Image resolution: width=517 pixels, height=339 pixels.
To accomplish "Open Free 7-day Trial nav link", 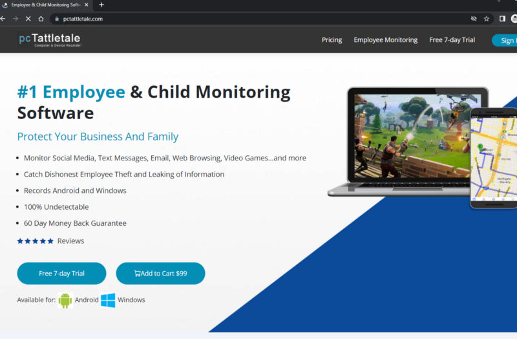I will (x=452, y=40).
